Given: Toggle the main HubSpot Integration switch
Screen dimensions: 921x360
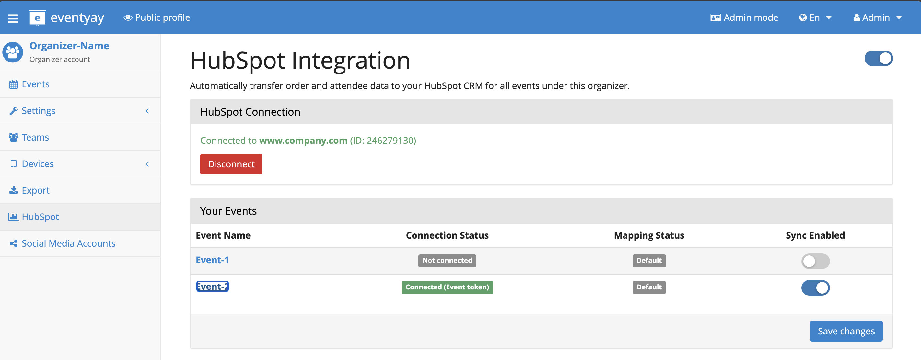Looking at the screenshot, I should click(x=879, y=59).
